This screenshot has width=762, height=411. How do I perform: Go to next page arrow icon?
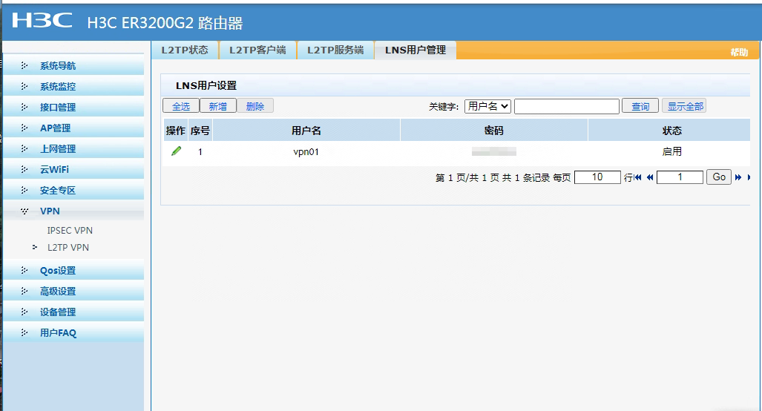(x=738, y=177)
